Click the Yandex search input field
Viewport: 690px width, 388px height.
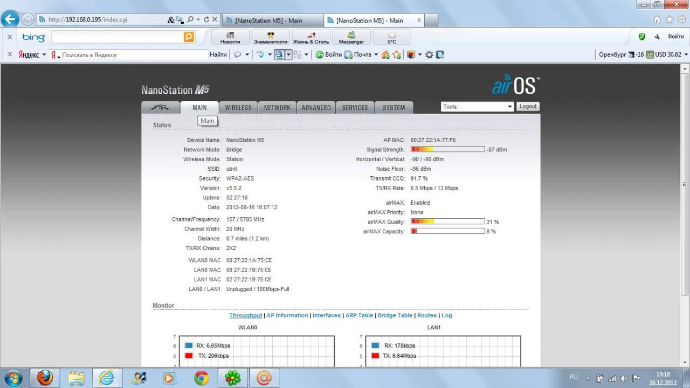click(x=129, y=54)
